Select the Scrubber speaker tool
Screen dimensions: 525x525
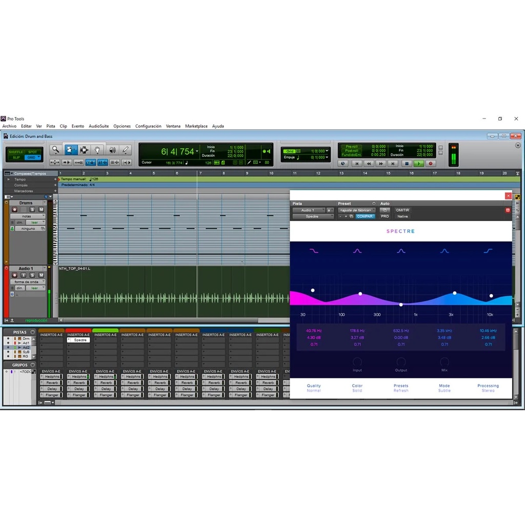coord(112,150)
